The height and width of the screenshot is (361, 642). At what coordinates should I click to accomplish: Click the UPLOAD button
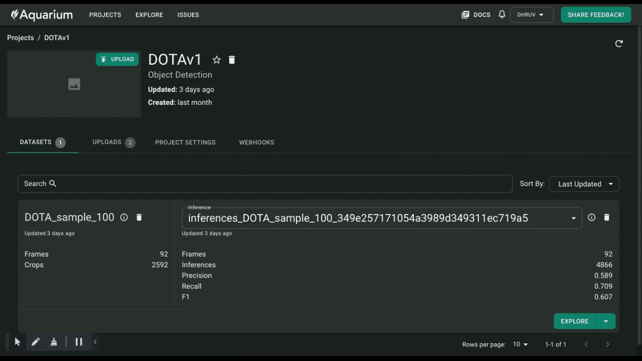pos(117,59)
